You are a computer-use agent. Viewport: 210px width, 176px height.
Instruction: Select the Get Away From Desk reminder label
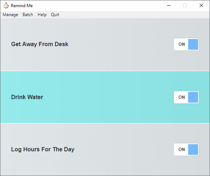pos(40,44)
